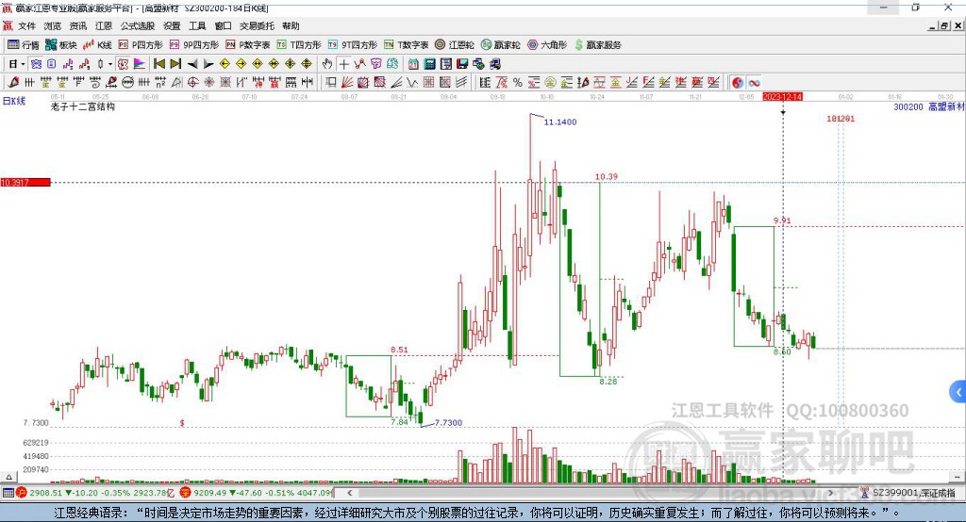Jump to first bar with green skip-back arrow

point(158,63)
